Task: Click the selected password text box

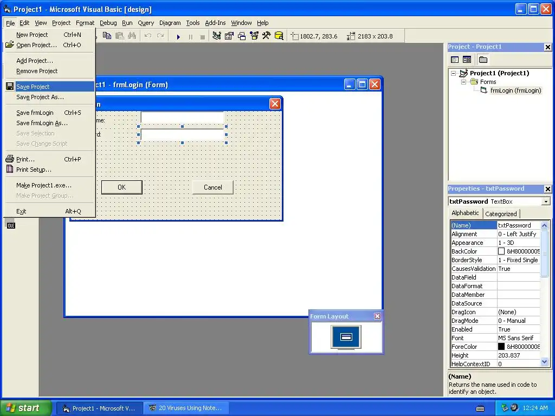Action: pyautogui.click(x=182, y=134)
